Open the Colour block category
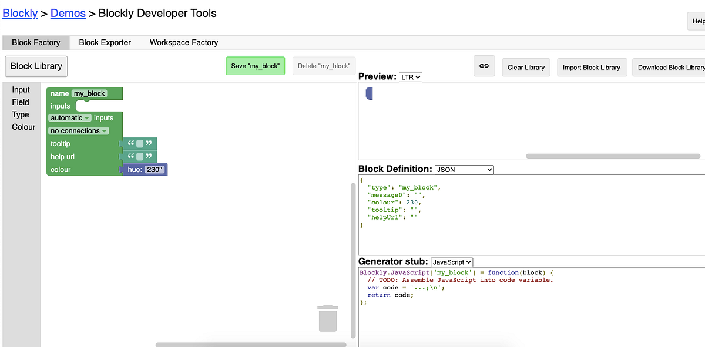705x347 pixels. click(23, 127)
